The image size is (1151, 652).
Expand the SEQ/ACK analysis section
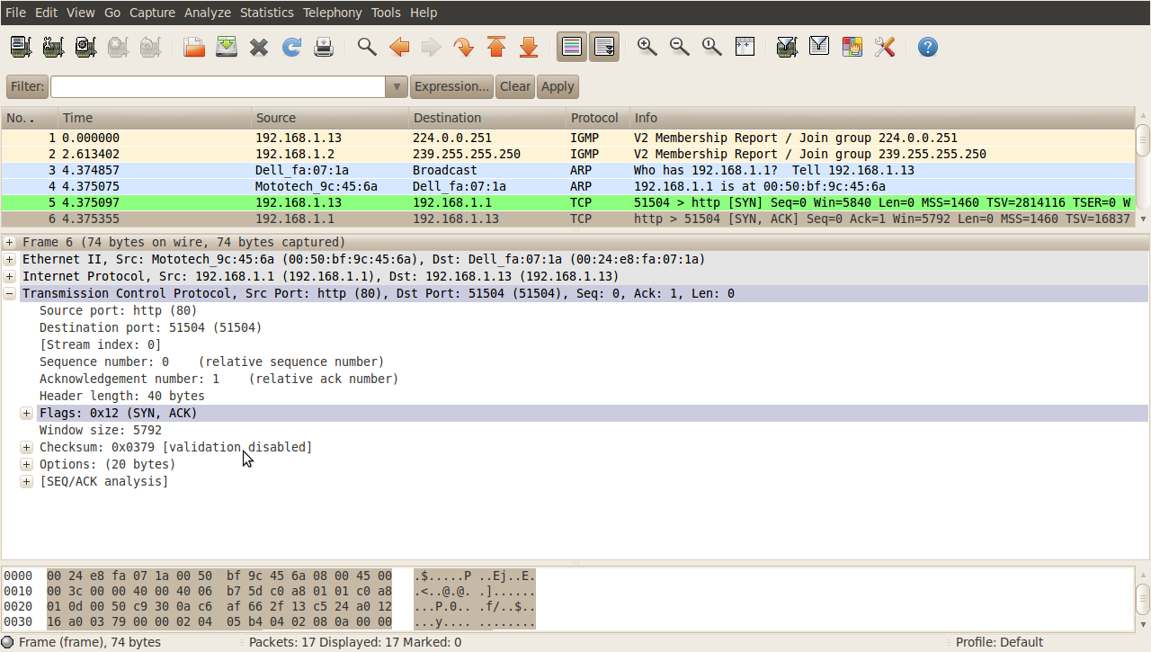[26, 481]
